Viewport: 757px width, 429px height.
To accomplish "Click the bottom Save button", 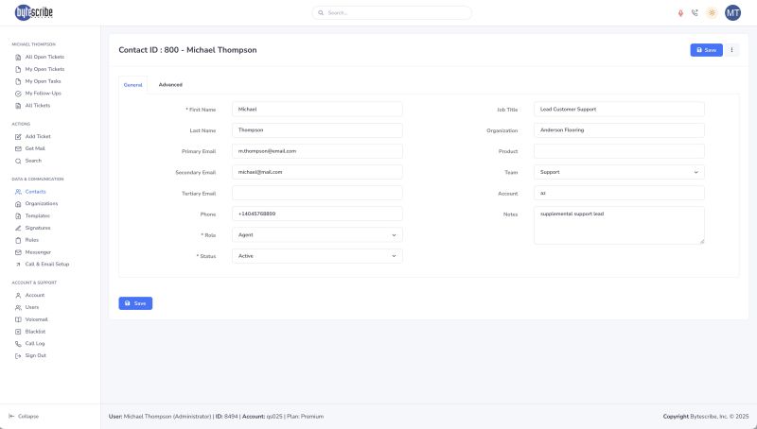I will 135,303.
